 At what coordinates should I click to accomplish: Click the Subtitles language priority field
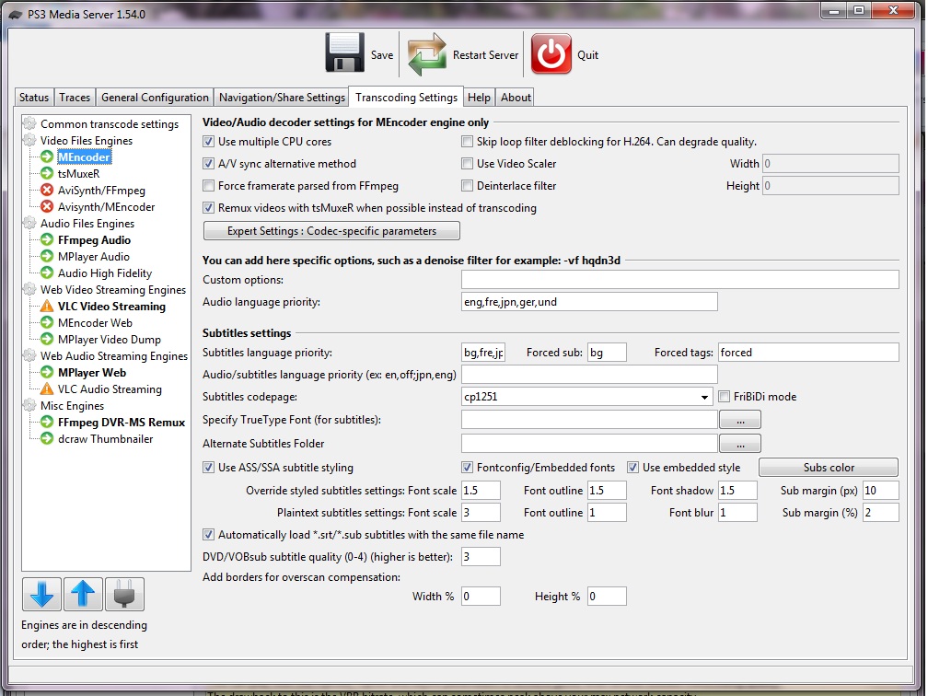click(483, 352)
